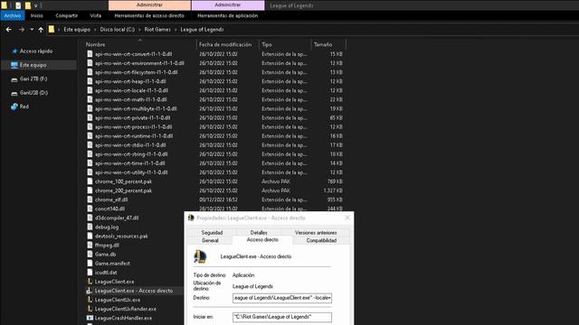Click the Destino input field
Screen dimensions: 579x325
point(282,298)
